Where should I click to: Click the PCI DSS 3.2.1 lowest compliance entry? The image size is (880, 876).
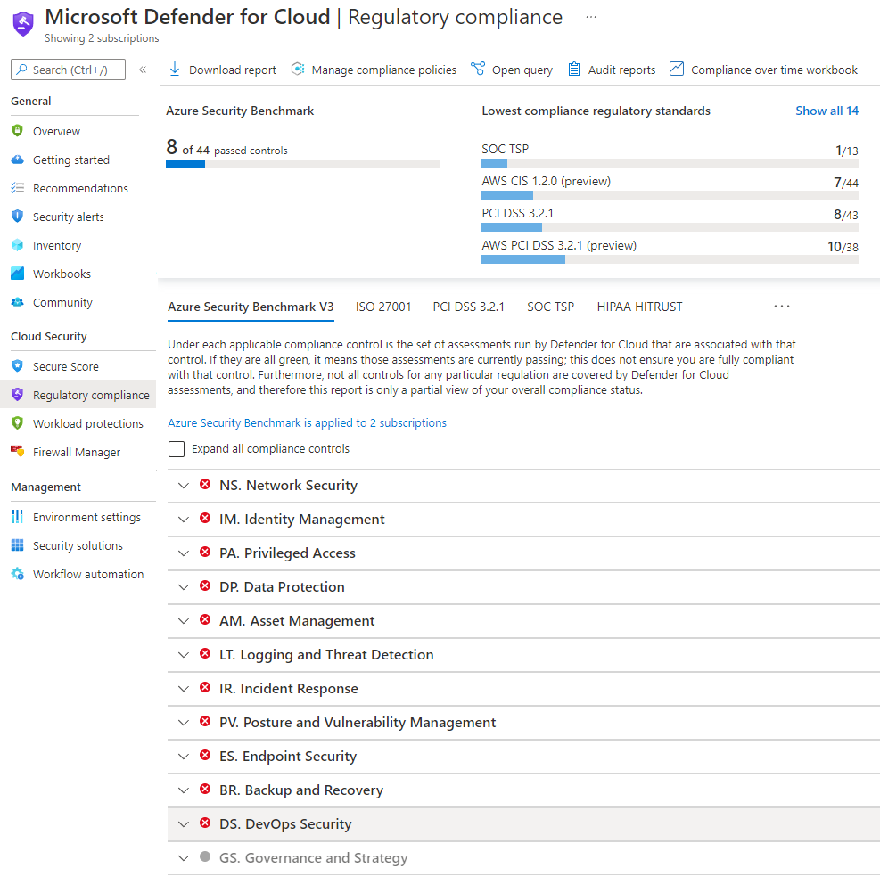517,213
